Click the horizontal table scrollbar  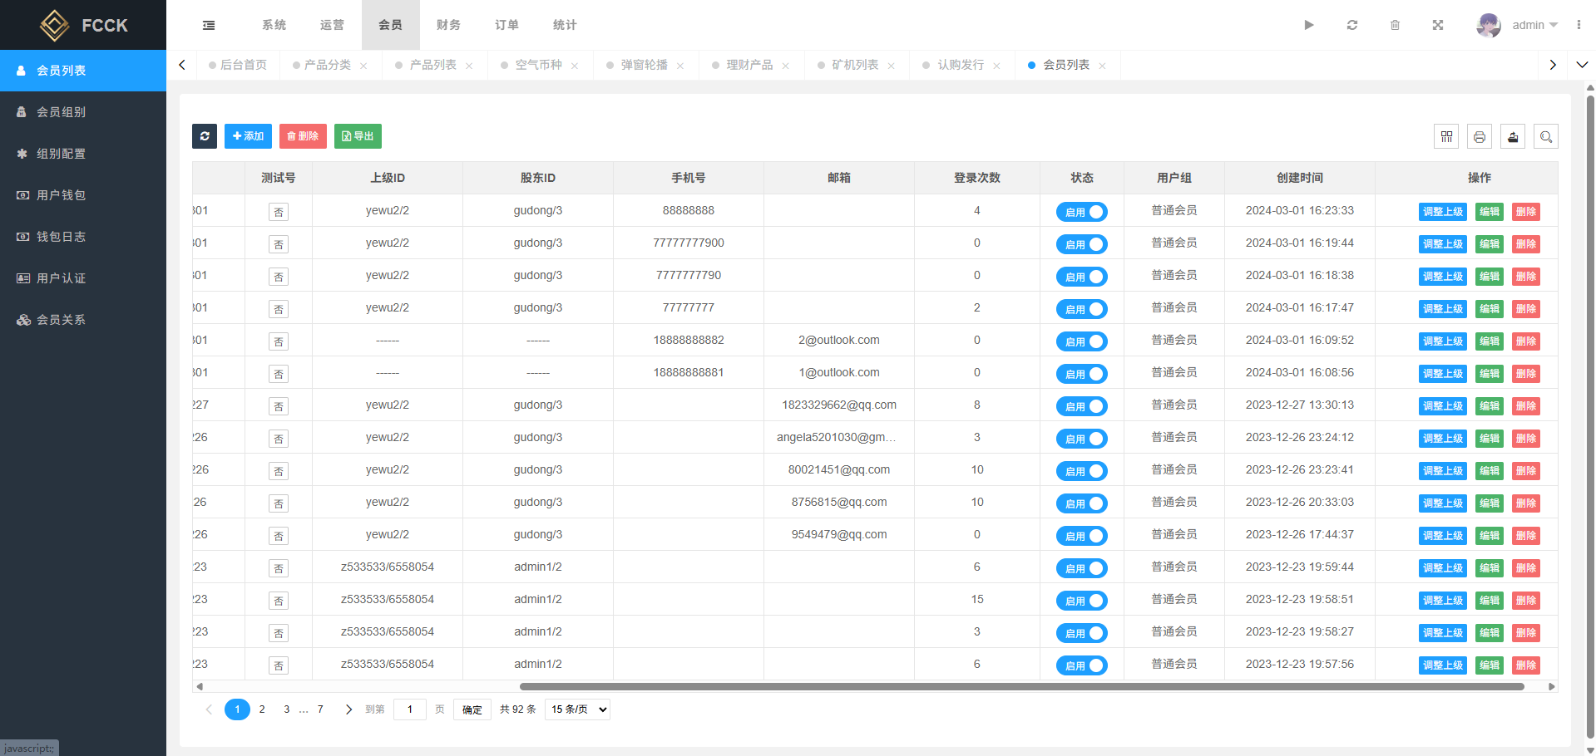pos(1021,686)
